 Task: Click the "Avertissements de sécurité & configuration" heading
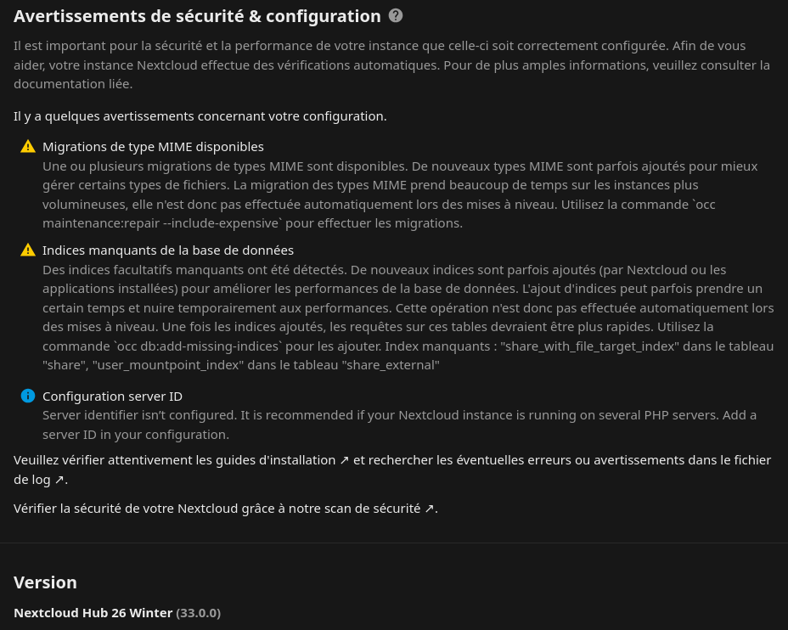point(197,16)
